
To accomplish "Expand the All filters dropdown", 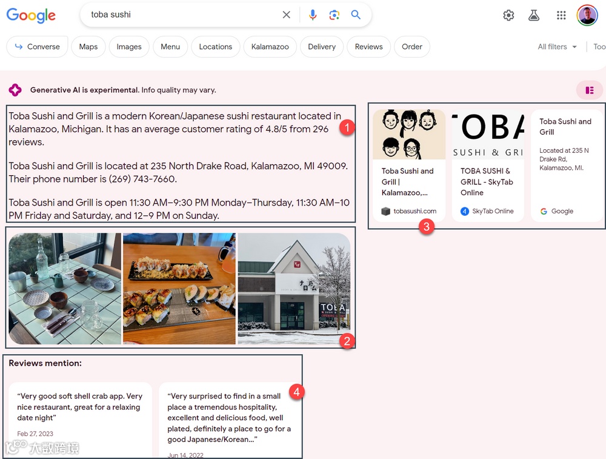I will [x=557, y=47].
